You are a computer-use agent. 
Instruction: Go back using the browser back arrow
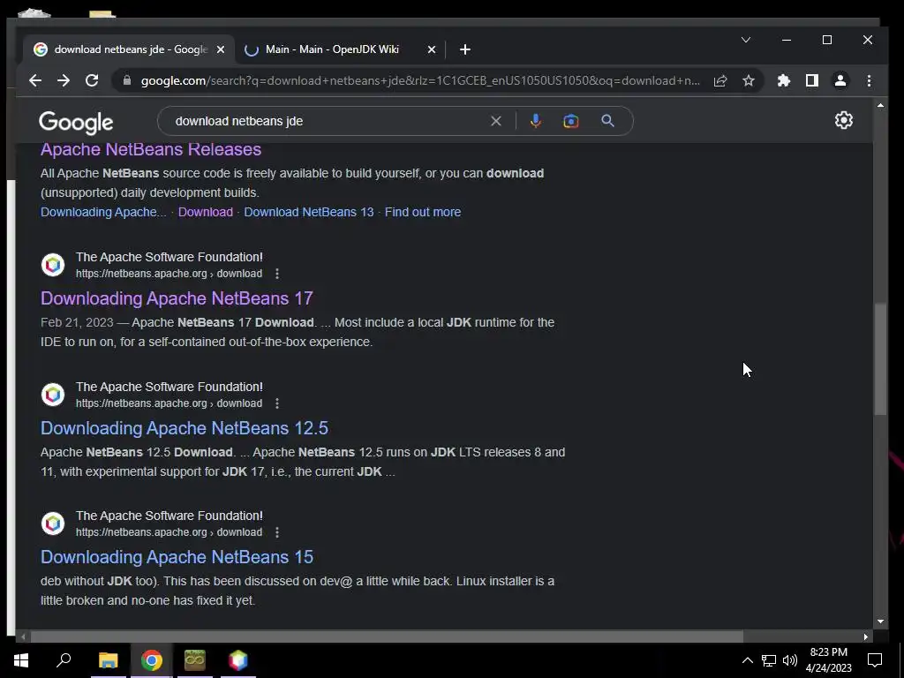[35, 80]
